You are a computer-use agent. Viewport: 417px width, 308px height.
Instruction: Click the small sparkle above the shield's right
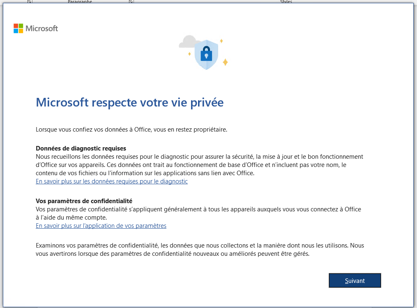click(x=221, y=41)
